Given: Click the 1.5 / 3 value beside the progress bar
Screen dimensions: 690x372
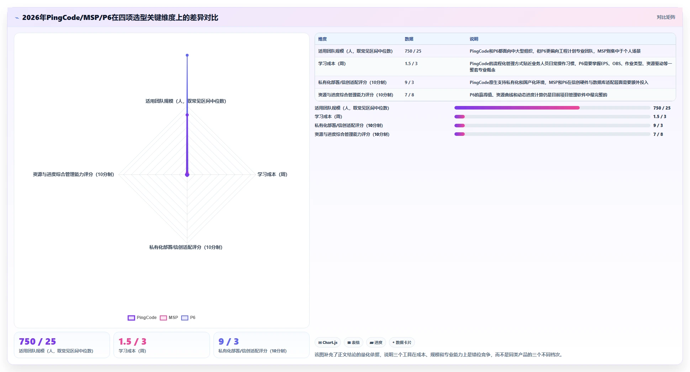Looking at the screenshot, I should pos(660,117).
